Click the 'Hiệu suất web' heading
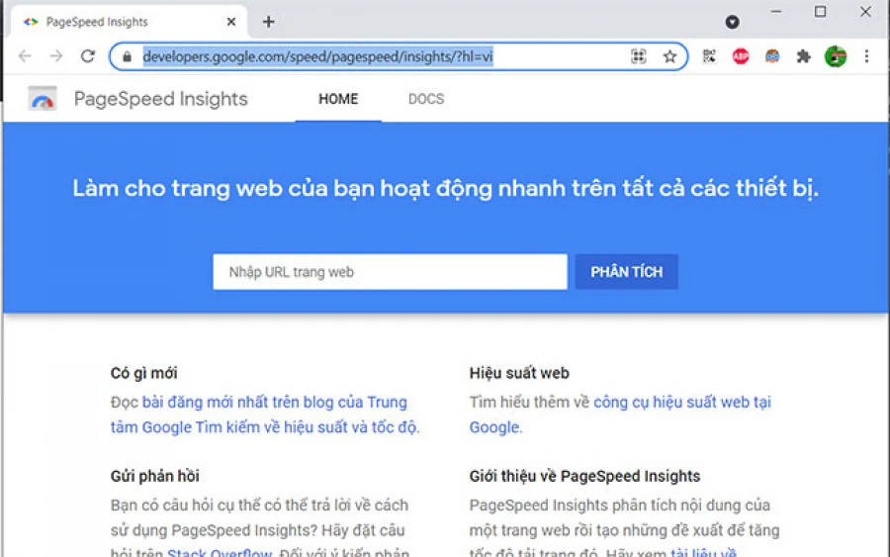 tap(519, 373)
